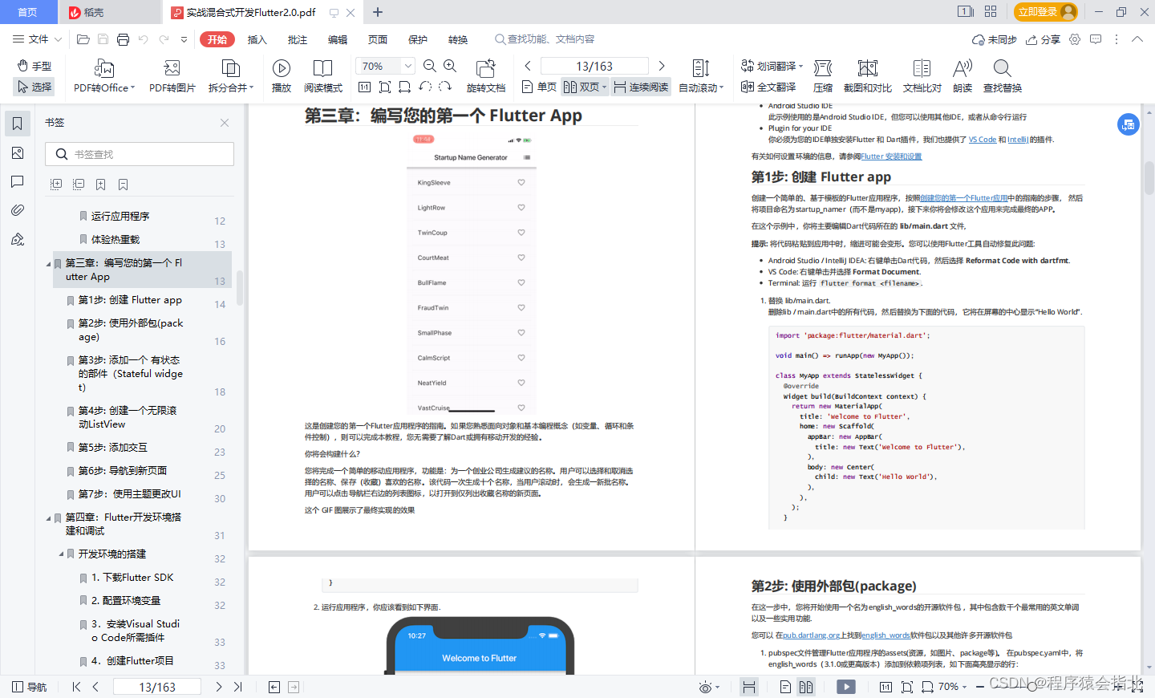
Task: Open 文档比对 document comparison
Action: click(x=921, y=76)
